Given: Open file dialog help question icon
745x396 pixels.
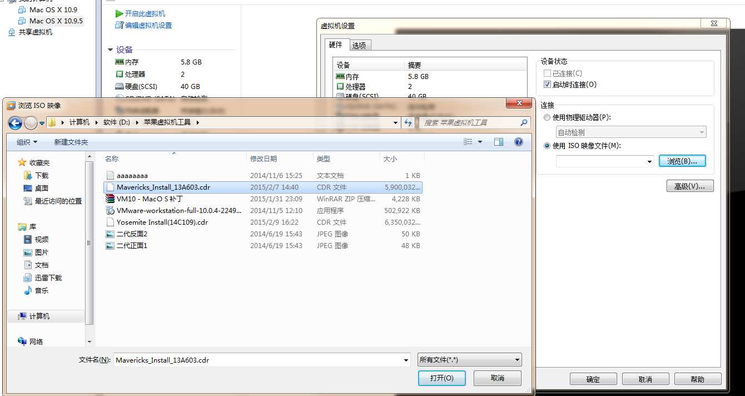Looking at the screenshot, I should tap(519, 142).
